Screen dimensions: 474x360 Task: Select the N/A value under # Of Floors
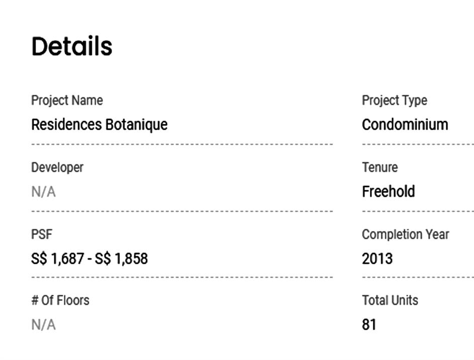[43, 325]
